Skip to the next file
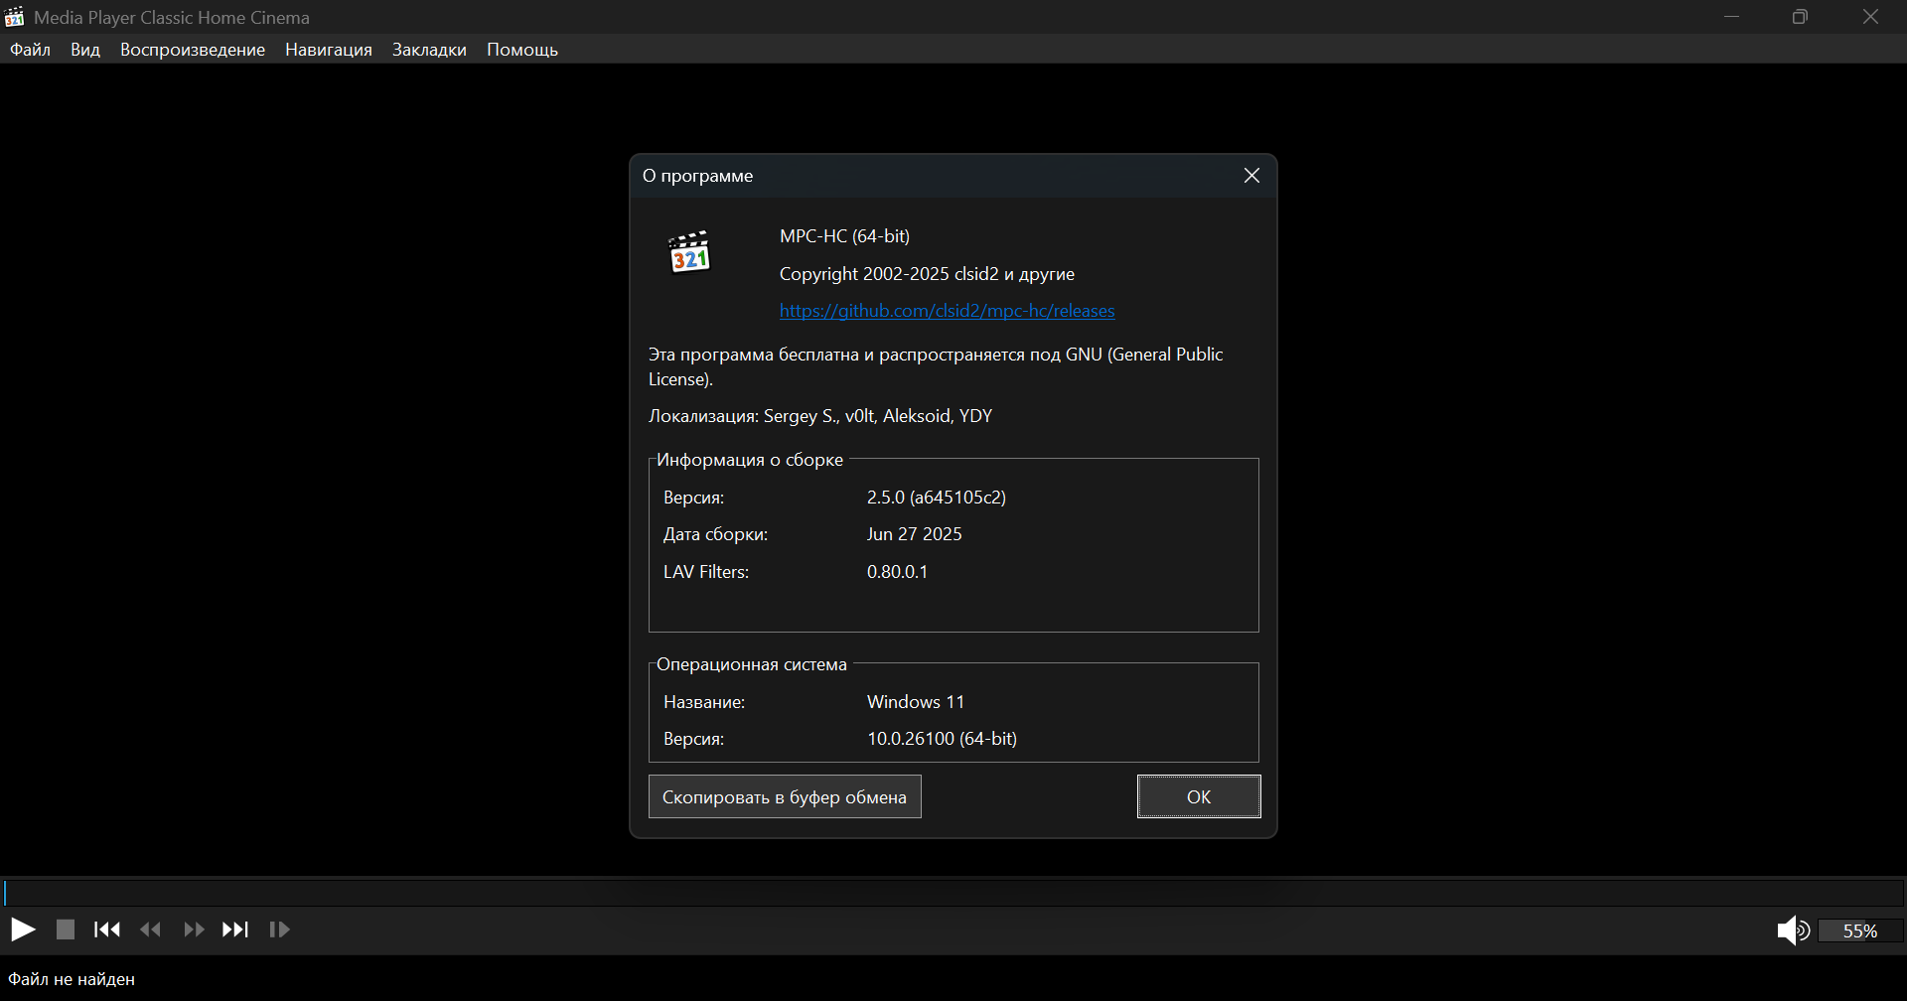 click(235, 929)
